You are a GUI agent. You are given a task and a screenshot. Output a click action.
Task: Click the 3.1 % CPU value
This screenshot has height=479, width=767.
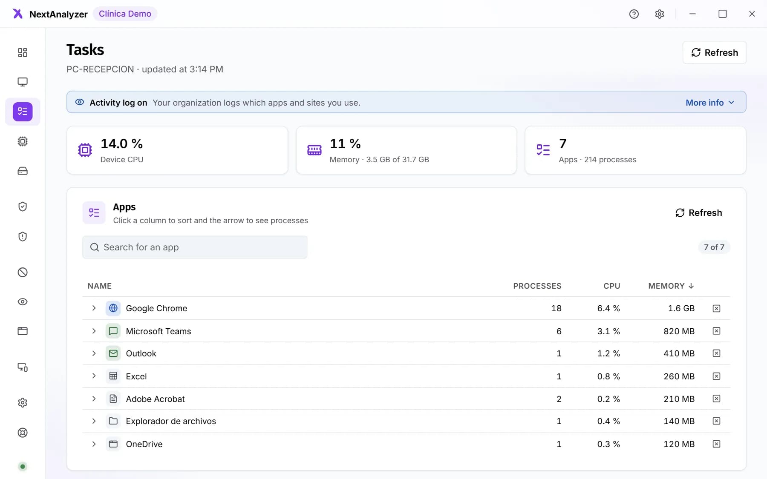608,331
